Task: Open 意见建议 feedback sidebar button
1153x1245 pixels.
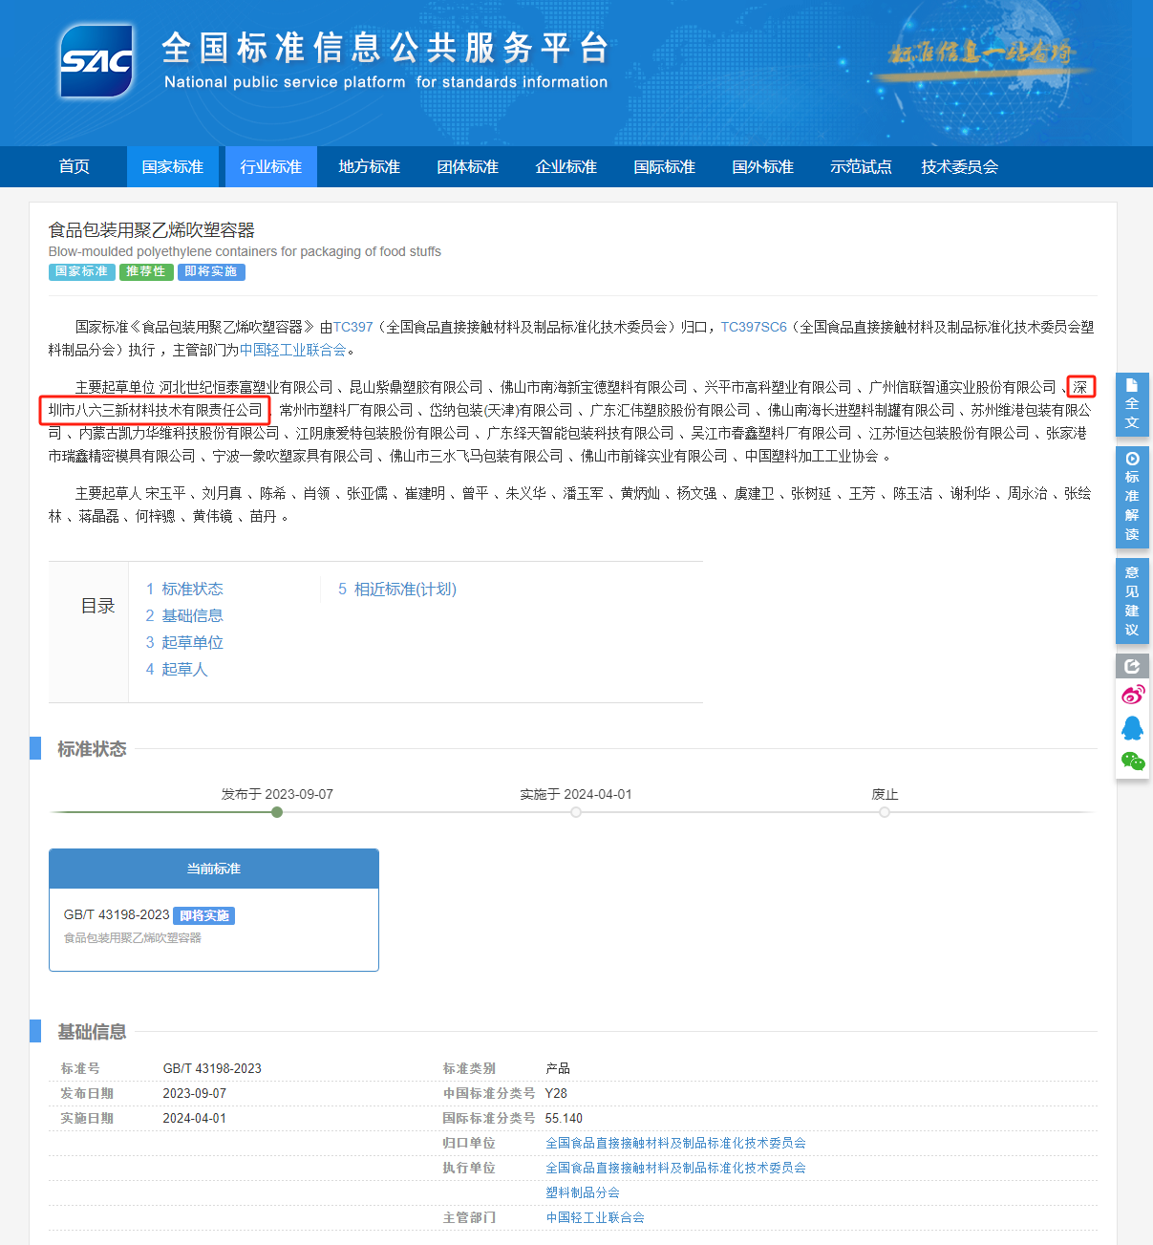Action: (x=1132, y=600)
